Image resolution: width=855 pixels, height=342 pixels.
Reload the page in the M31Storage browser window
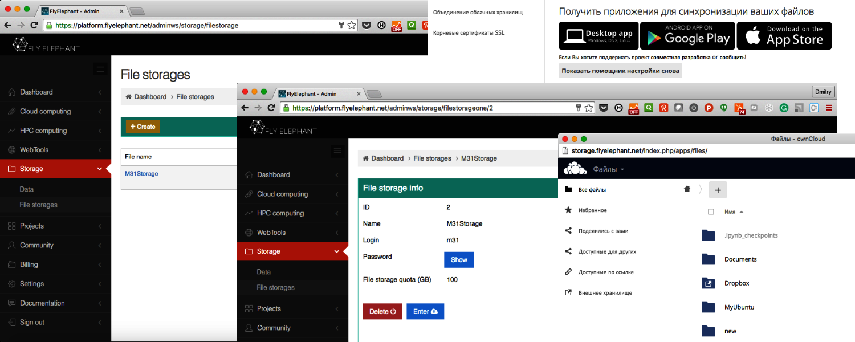click(x=271, y=108)
